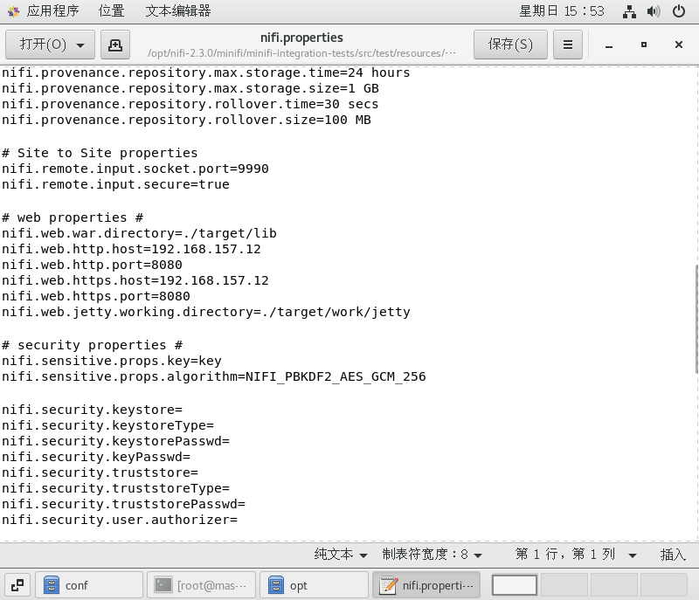This screenshot has width=699, height=600.
Task: Click the clock 星期日 15:53
Action: [x=562, y=11]
